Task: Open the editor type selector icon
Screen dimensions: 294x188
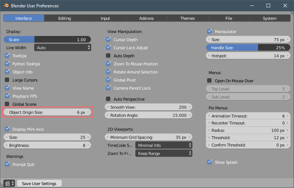Action: [x=9, y=183]
